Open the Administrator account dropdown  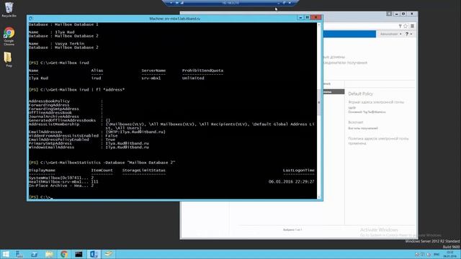390,34
